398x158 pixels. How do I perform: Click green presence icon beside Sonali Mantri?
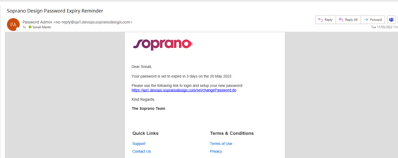tap(30, 27)
